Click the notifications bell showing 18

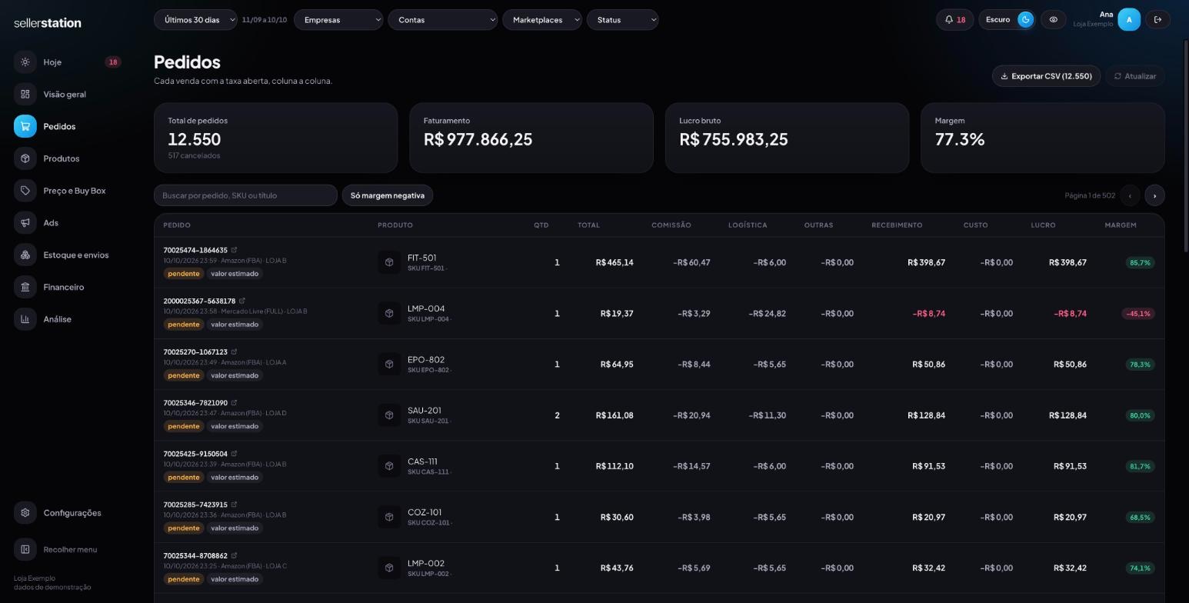click(954, 20)
